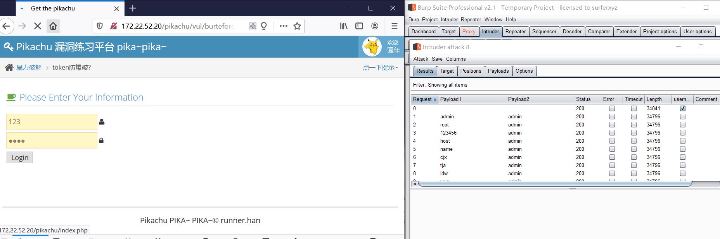Screen dimensions: 720x239
Task: Select result row with payload root
Action: click(565, 125)
